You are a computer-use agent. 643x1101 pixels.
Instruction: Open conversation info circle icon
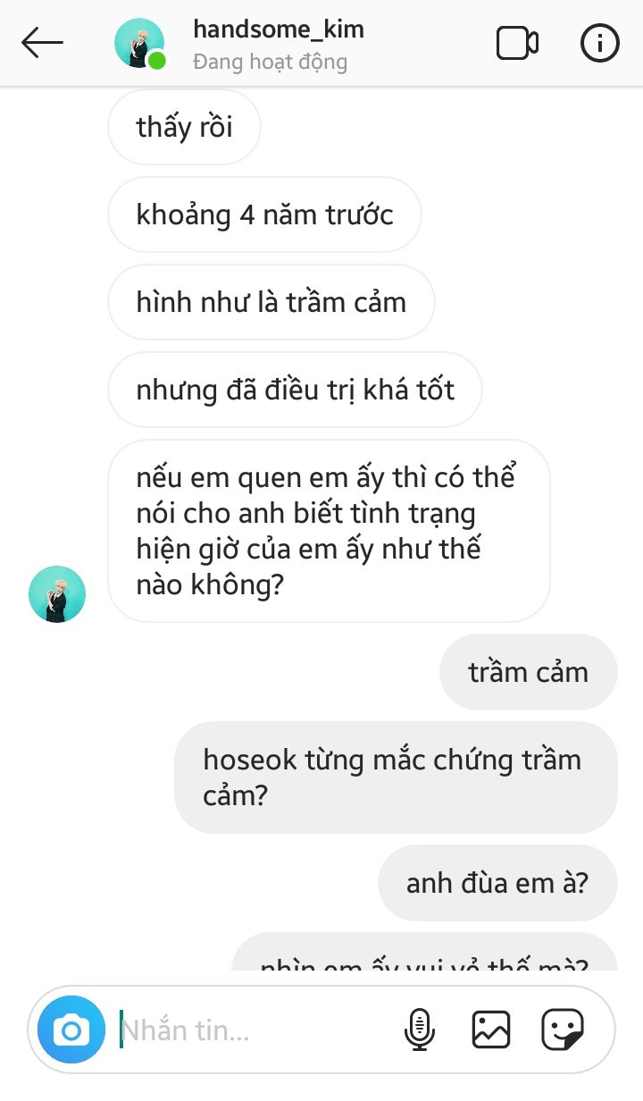[599, 43]
